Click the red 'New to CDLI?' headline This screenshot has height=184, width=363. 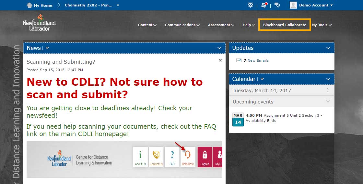(115, 88)
